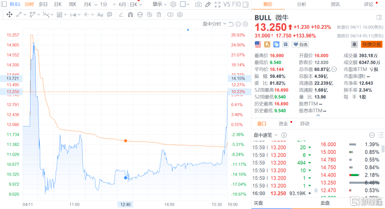385x209 pixels.
Task: Open the 6月:日K range dropdown
Action: (x=130, y=5)
